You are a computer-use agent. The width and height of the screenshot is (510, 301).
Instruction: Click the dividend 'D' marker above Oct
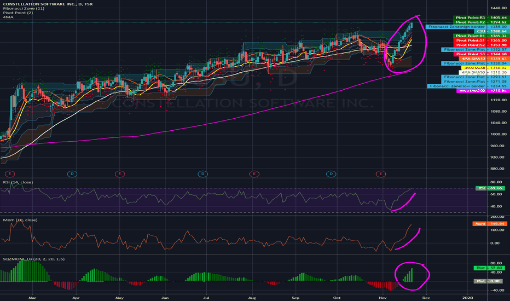tap(331, 174)
